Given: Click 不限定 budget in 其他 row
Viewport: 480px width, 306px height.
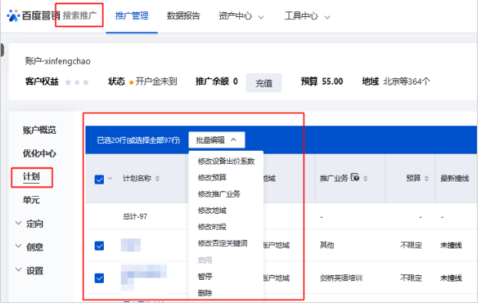Looking at the screenshot, I should [411, 245].
